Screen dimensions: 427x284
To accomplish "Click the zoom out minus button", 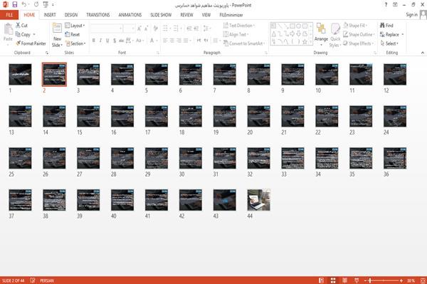I will point(366,280).
